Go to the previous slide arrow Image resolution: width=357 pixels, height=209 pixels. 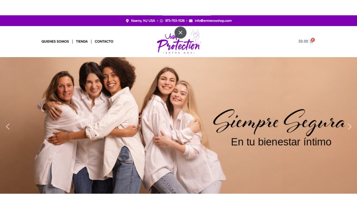(x=8, y=126)
